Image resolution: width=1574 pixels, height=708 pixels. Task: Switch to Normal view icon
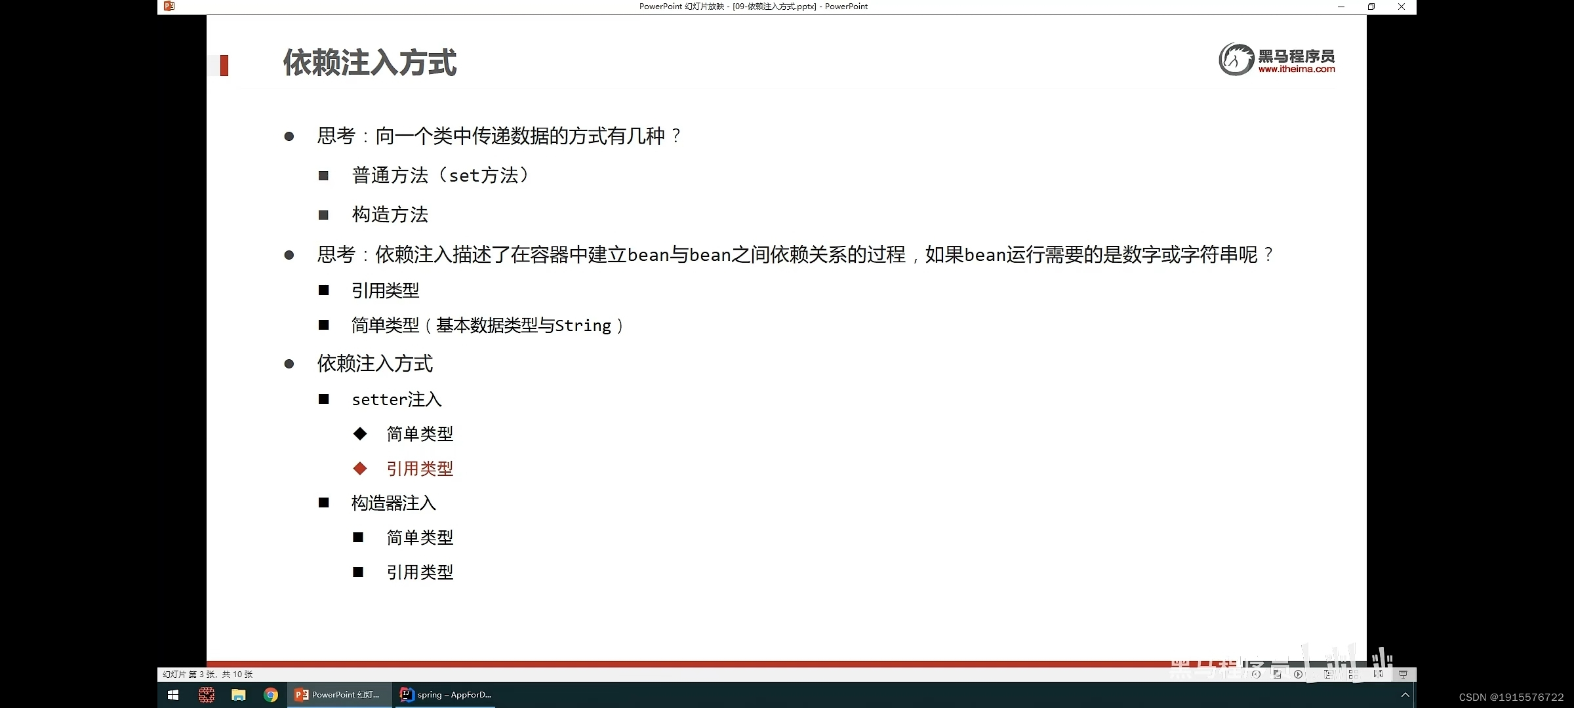point(1329,674)
